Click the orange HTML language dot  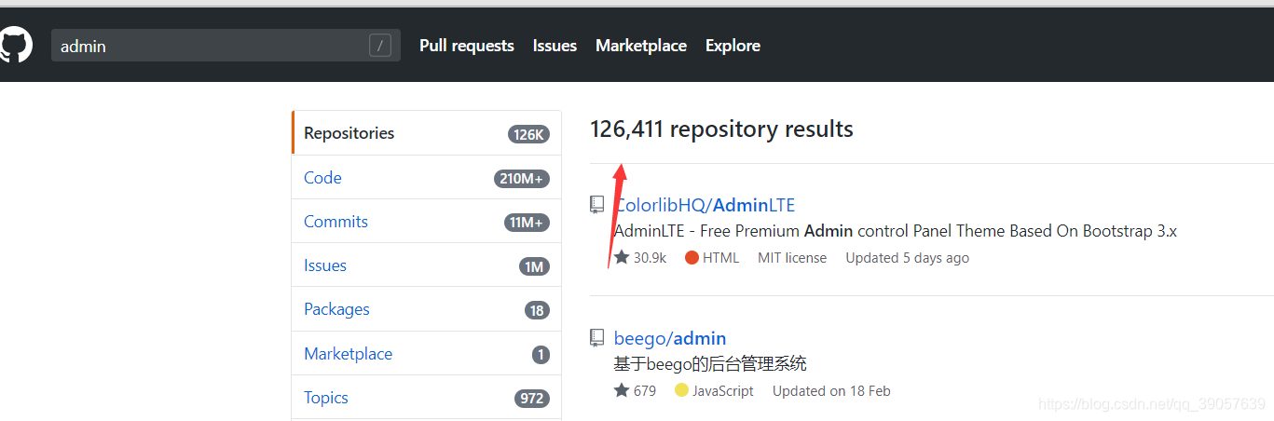coord(692,258)
